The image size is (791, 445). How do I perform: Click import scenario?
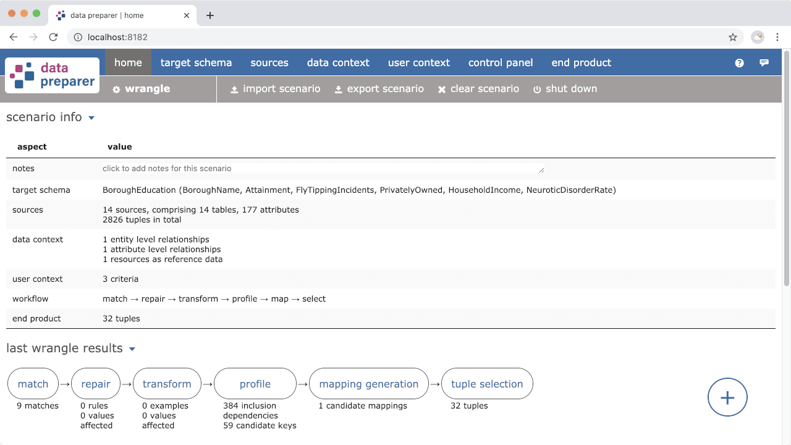click(276, 89)
